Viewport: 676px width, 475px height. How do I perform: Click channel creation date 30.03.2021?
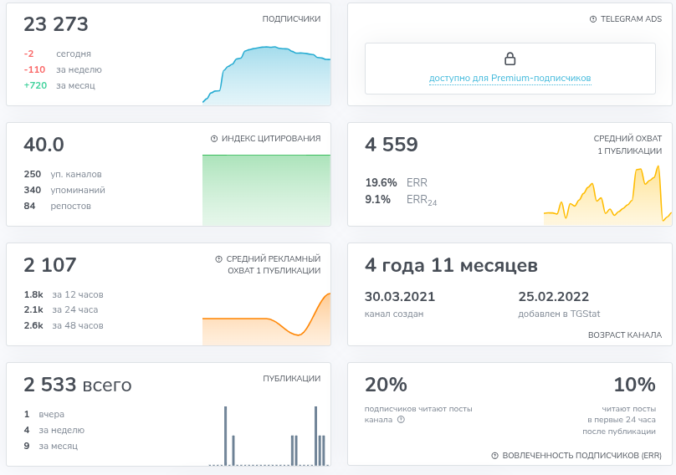400,297
